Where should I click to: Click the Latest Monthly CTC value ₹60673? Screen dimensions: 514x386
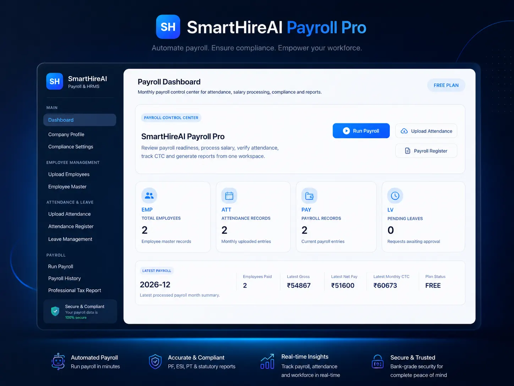pyautogui.click(x=385, y=285)
